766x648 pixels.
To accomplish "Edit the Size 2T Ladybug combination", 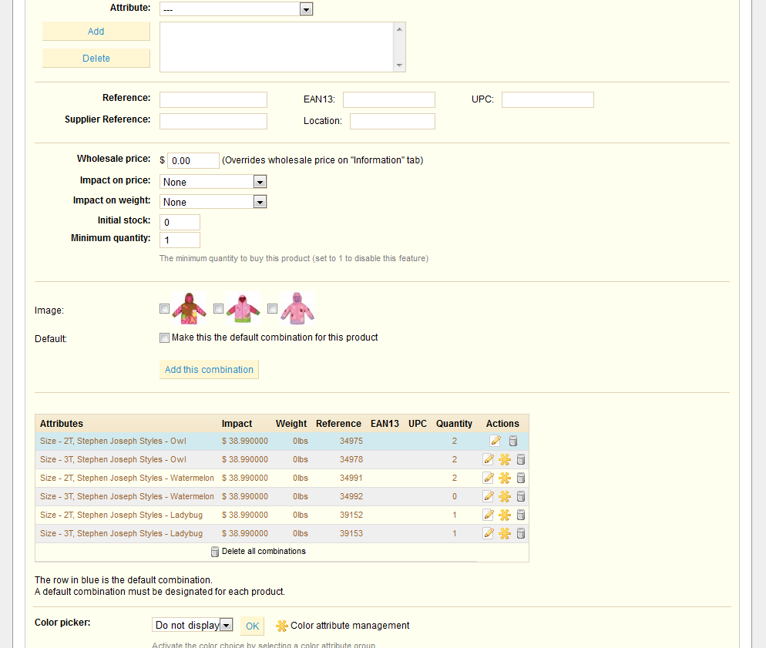I will (488, 515).
